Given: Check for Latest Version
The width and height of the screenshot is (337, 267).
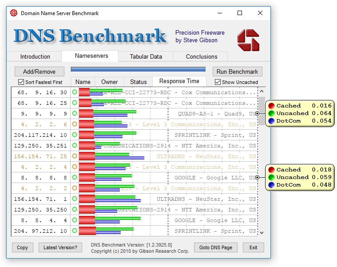Looking at the screenshot, I should tap(60, 247).
